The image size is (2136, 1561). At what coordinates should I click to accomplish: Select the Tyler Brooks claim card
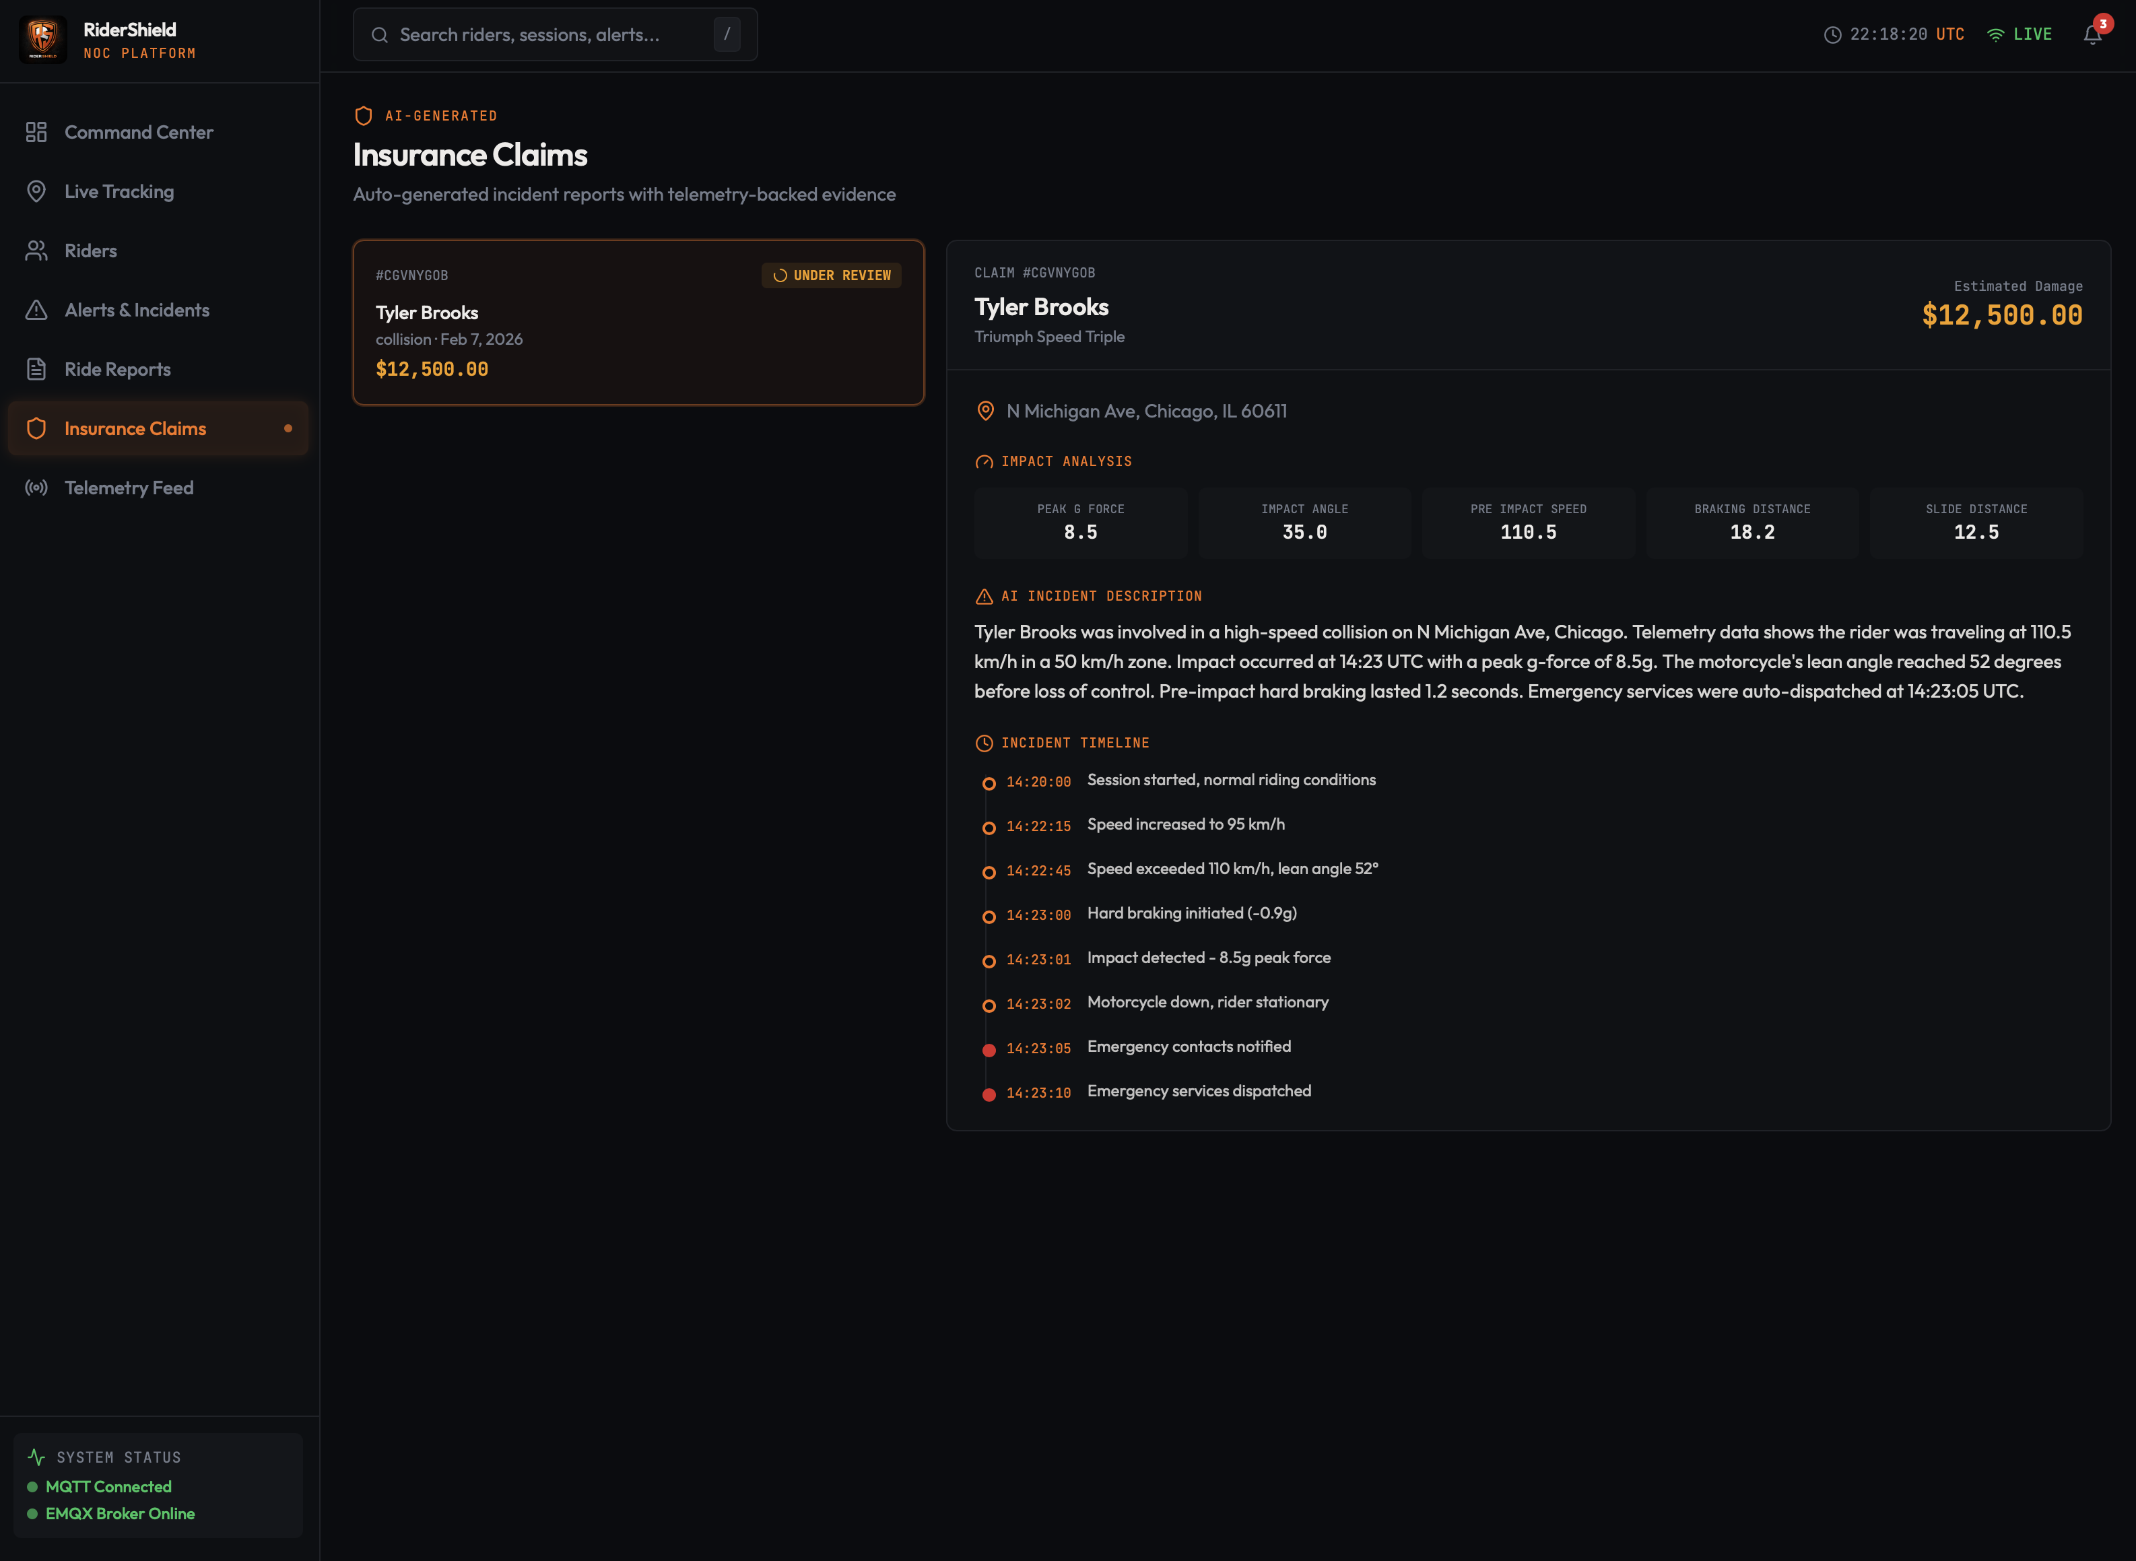[x=638, y=323]
